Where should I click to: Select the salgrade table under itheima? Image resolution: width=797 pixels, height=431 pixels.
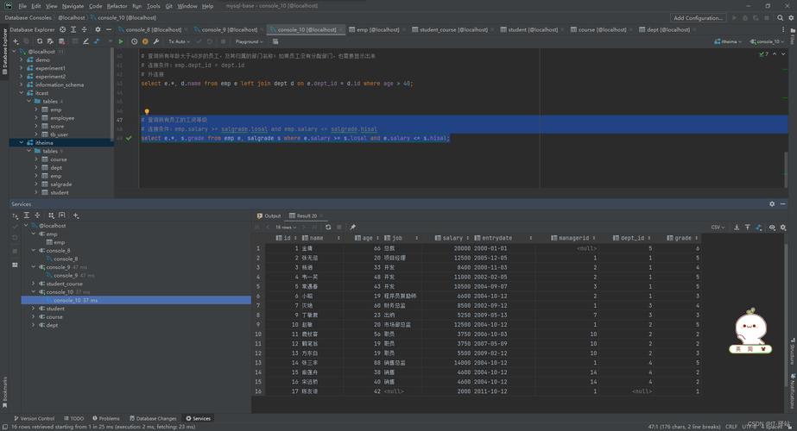60,184
